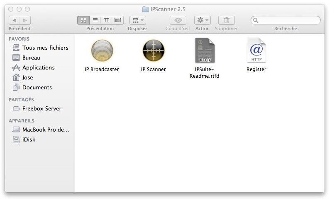332x199 pixels.
Task: Click the IP Scanner file name
Action: coord(154,70)
